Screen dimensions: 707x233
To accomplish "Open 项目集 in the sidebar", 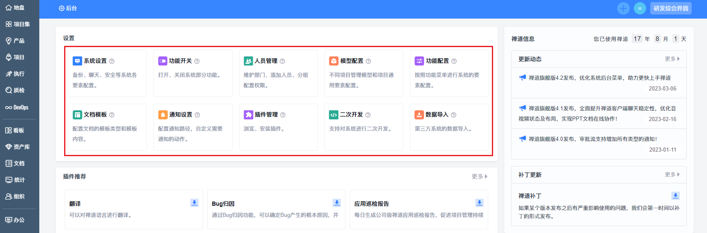I will 17,24.
